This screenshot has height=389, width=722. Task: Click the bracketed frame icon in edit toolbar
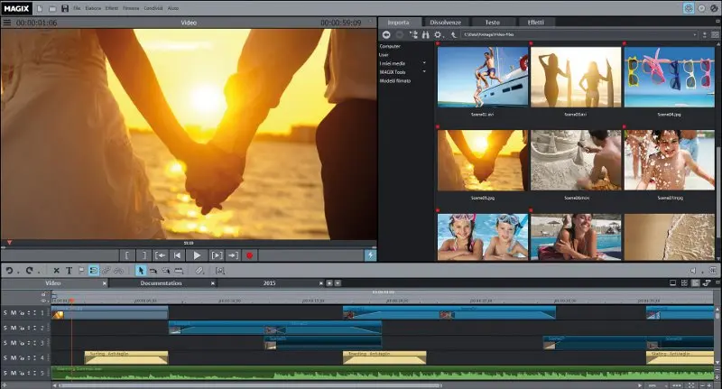pyautogui.click(x=220, y=271)
